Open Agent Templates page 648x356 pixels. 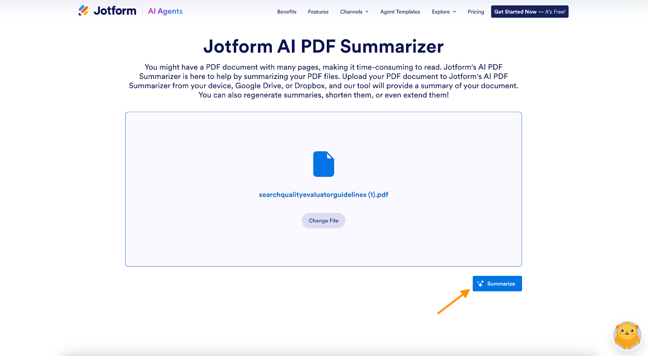pos(400,12)
